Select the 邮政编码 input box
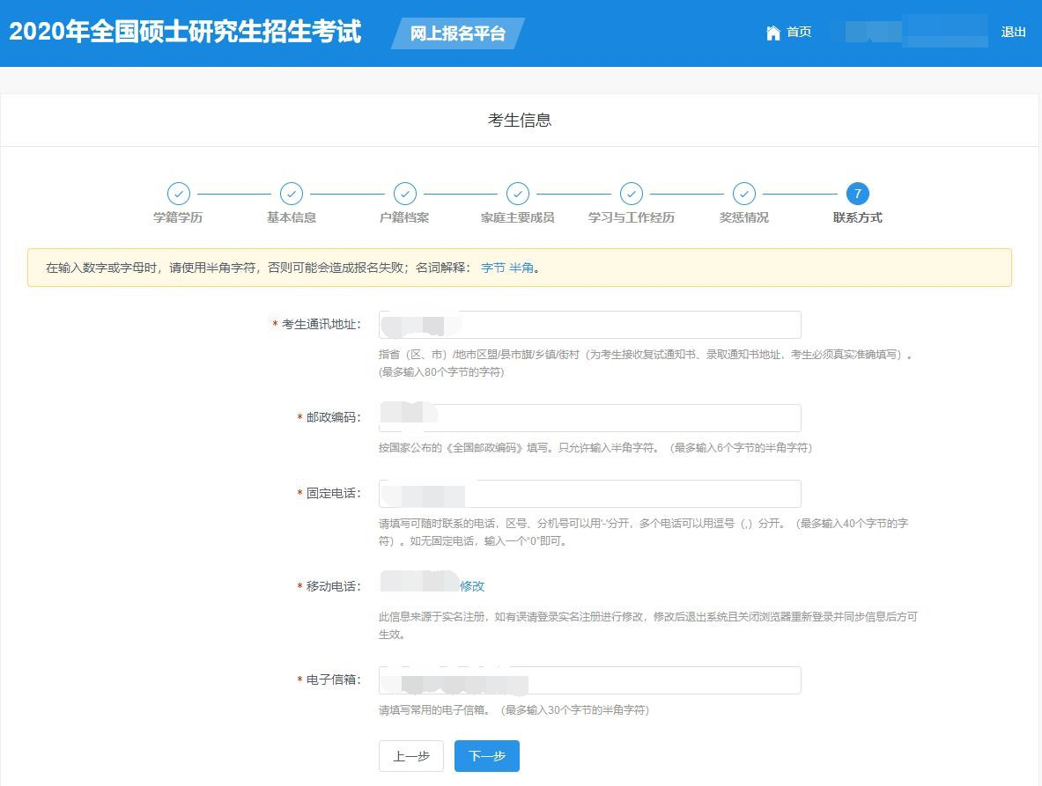 [x=589, y=417]
